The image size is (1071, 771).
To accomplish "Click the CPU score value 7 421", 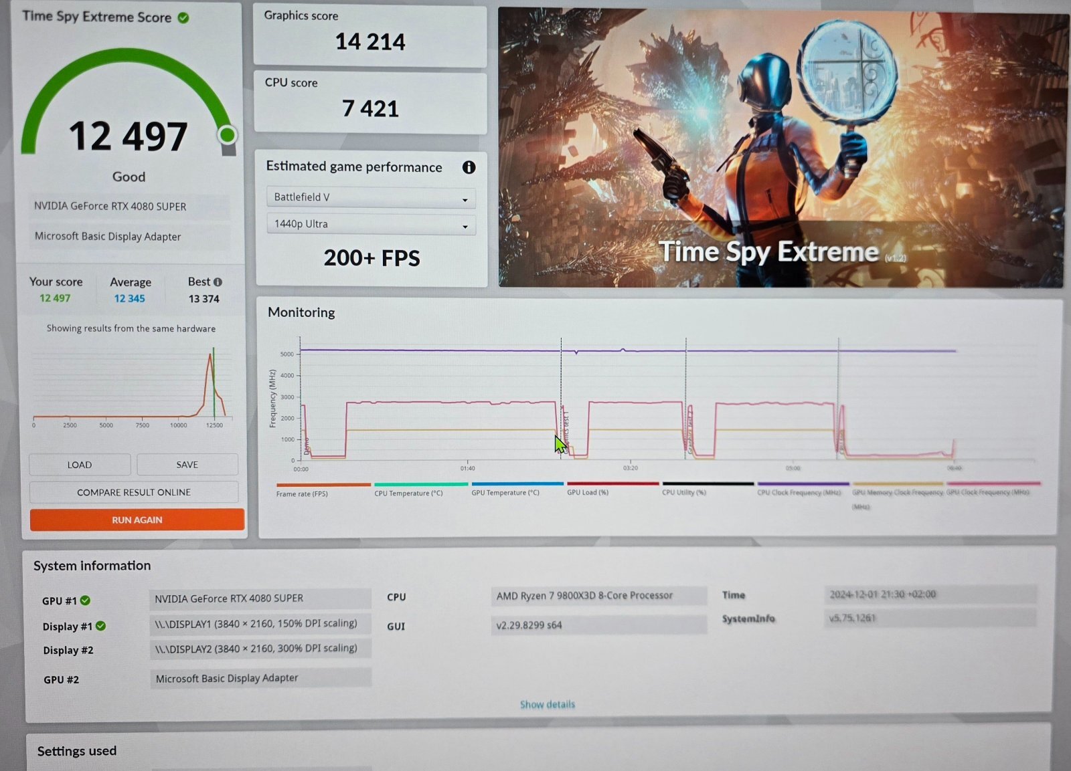I will [370, 108].
